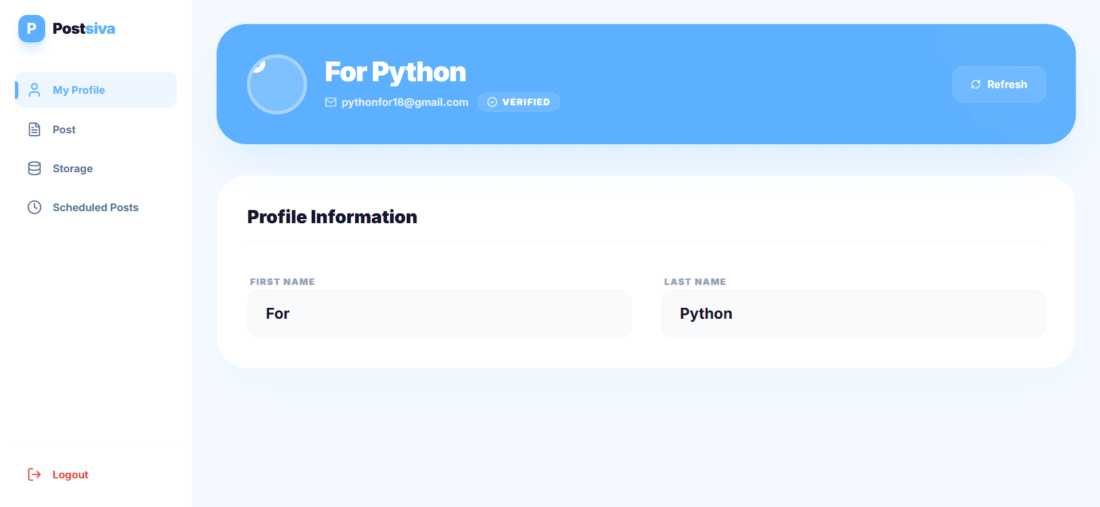Click the Postsiva "P" logo icon
The height and width of the screenshot is (507, 1100).
click(32, 29)
